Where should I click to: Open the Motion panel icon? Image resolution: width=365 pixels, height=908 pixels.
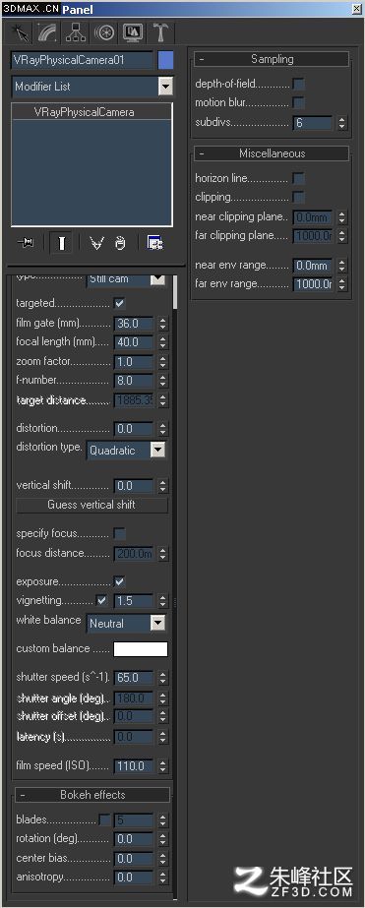[105, 33]
